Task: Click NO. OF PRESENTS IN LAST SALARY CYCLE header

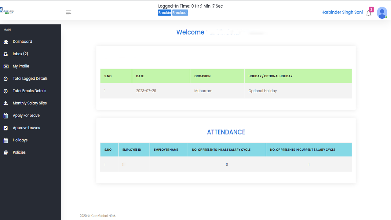Action: (227, 150)
